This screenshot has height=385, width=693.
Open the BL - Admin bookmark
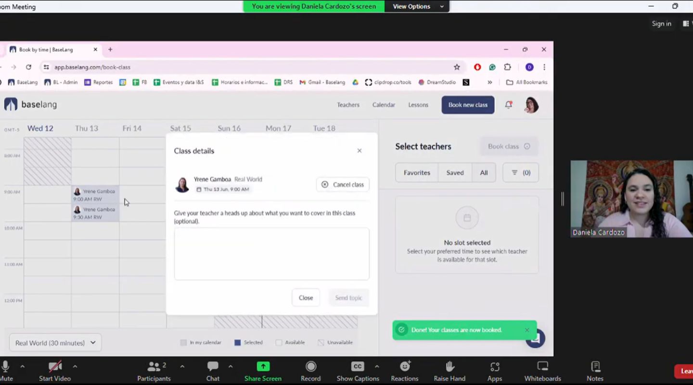pyautogui.click(x=61, y=82)
